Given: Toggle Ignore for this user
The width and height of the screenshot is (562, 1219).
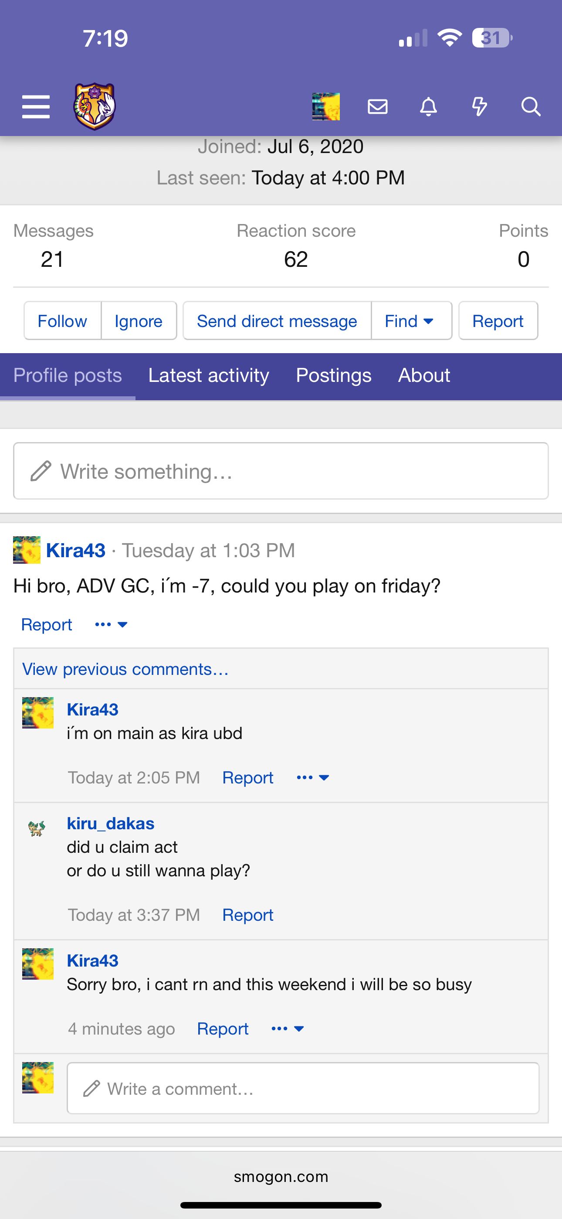Looking at the screenshot, I should (139, 321).
